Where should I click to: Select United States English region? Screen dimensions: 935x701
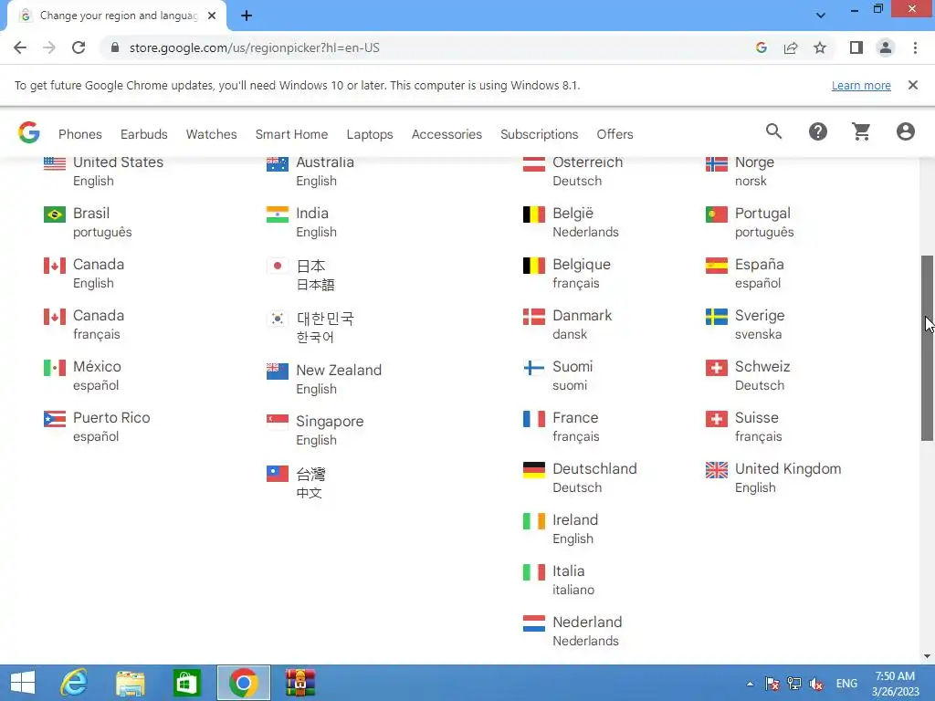[104, 171]
